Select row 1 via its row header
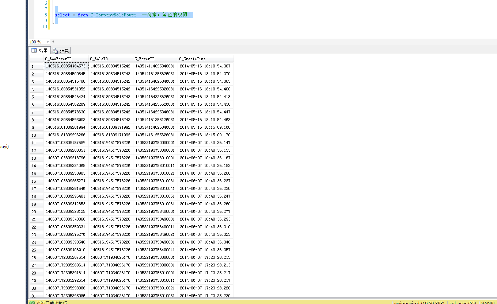This screenshot has height=304, width=497. coord(37,66)
